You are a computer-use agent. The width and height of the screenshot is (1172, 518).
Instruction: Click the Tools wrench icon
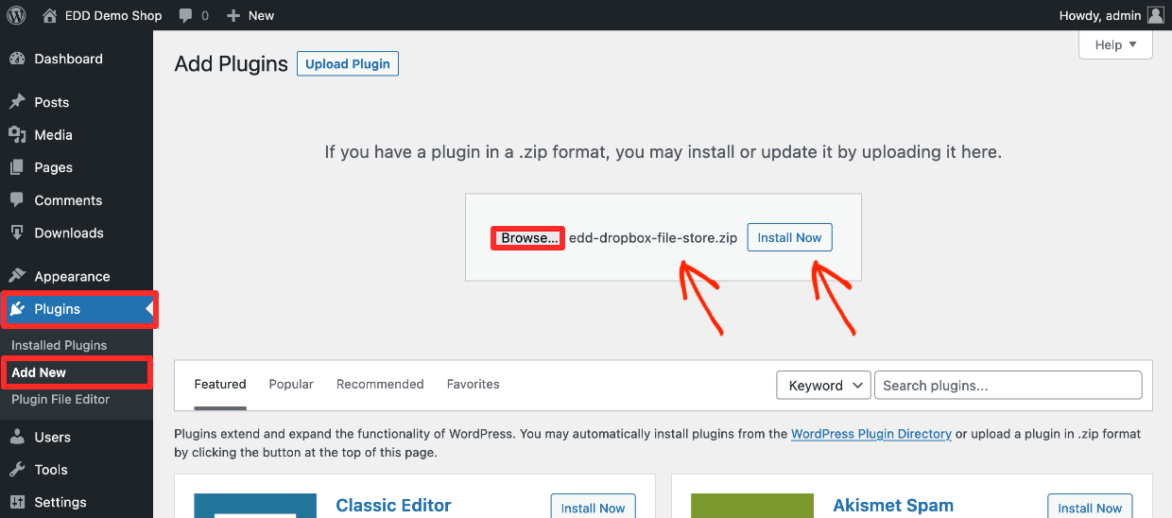17,470
